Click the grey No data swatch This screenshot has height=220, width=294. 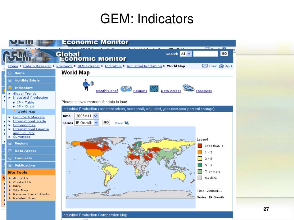click(x=200, y=178)
